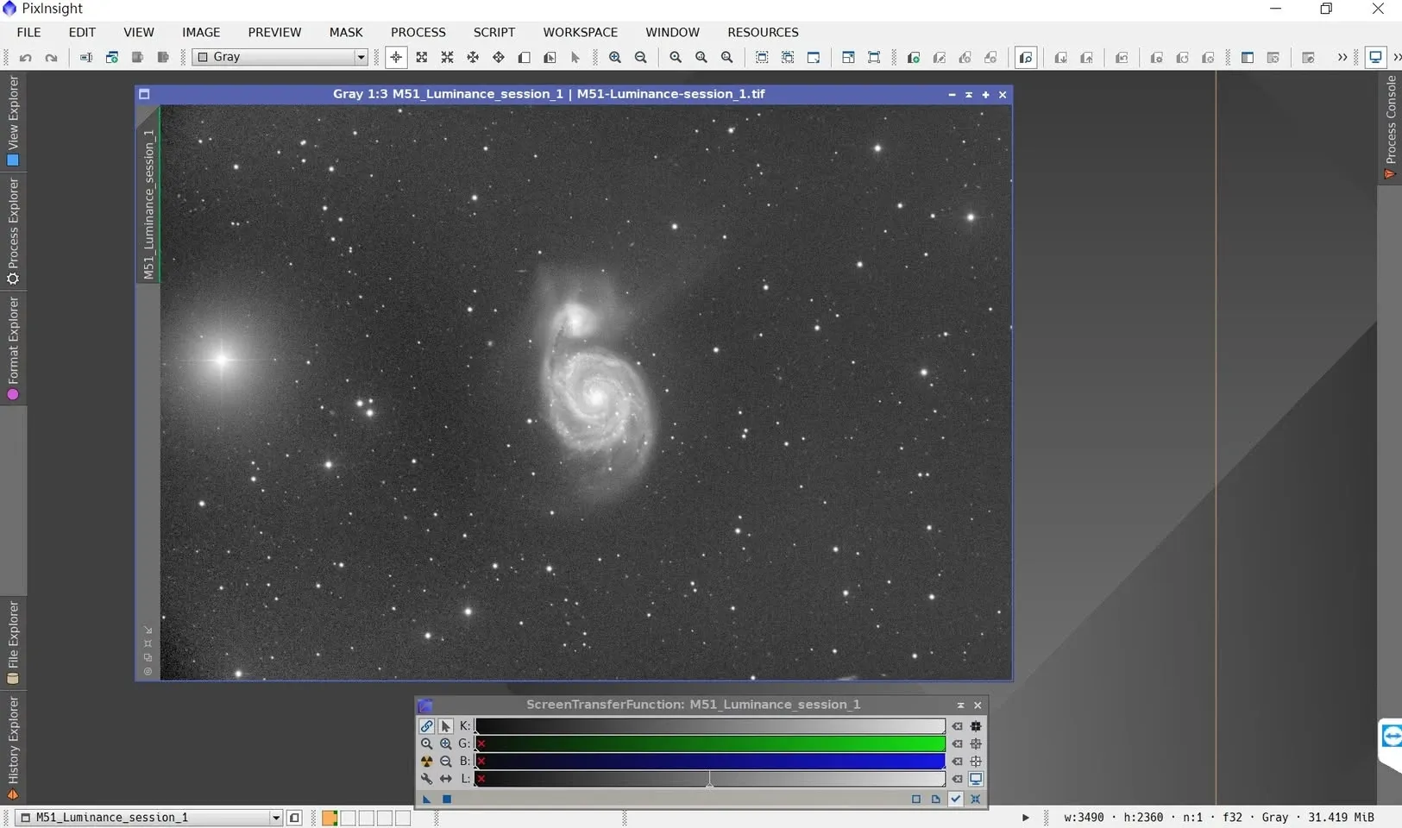This screenshot has width=1402, height=828.
Task: Apply STF with the blue square icon
Action: coord(447,800)
